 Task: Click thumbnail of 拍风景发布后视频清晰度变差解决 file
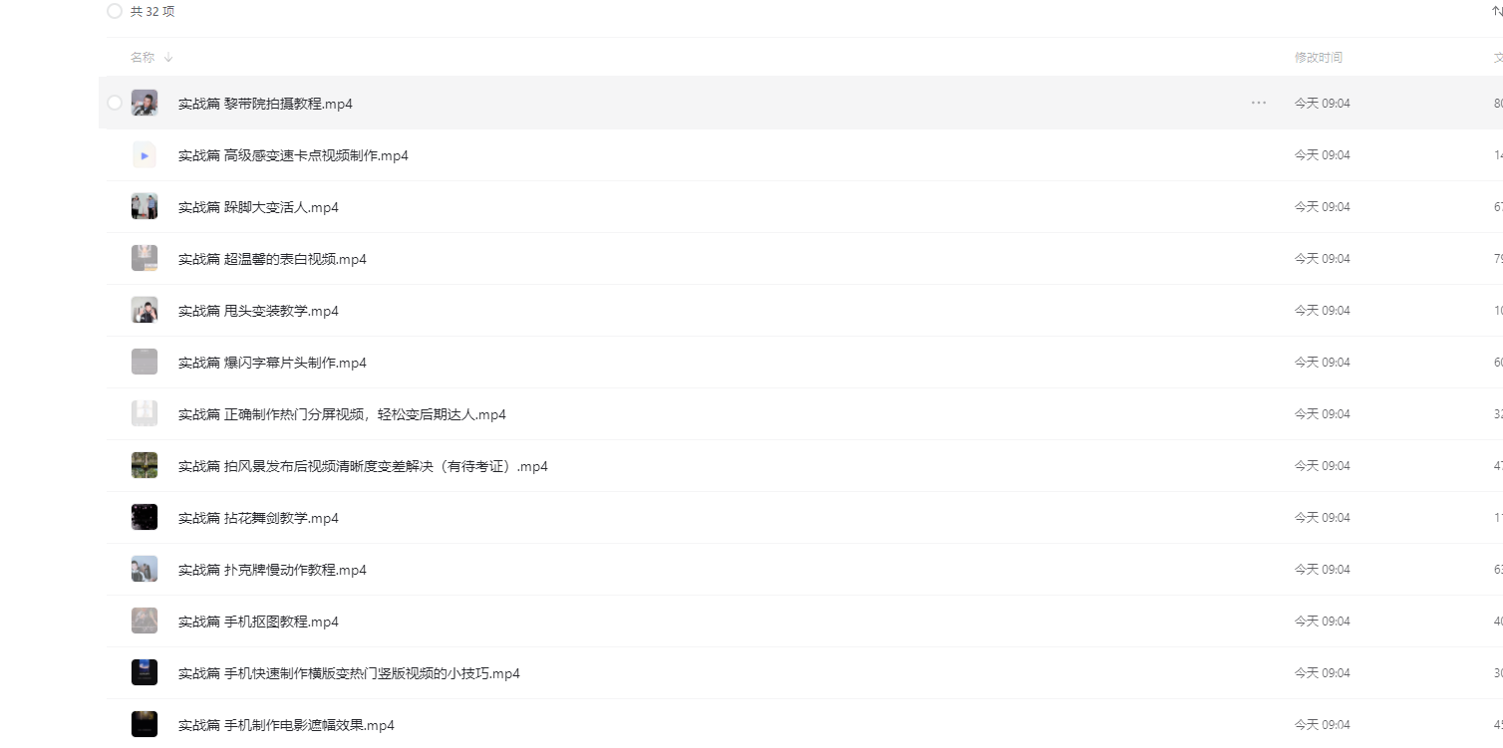click(145, 465)
